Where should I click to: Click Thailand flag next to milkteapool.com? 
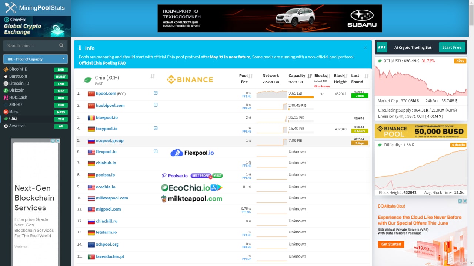(x=91, y=198)
